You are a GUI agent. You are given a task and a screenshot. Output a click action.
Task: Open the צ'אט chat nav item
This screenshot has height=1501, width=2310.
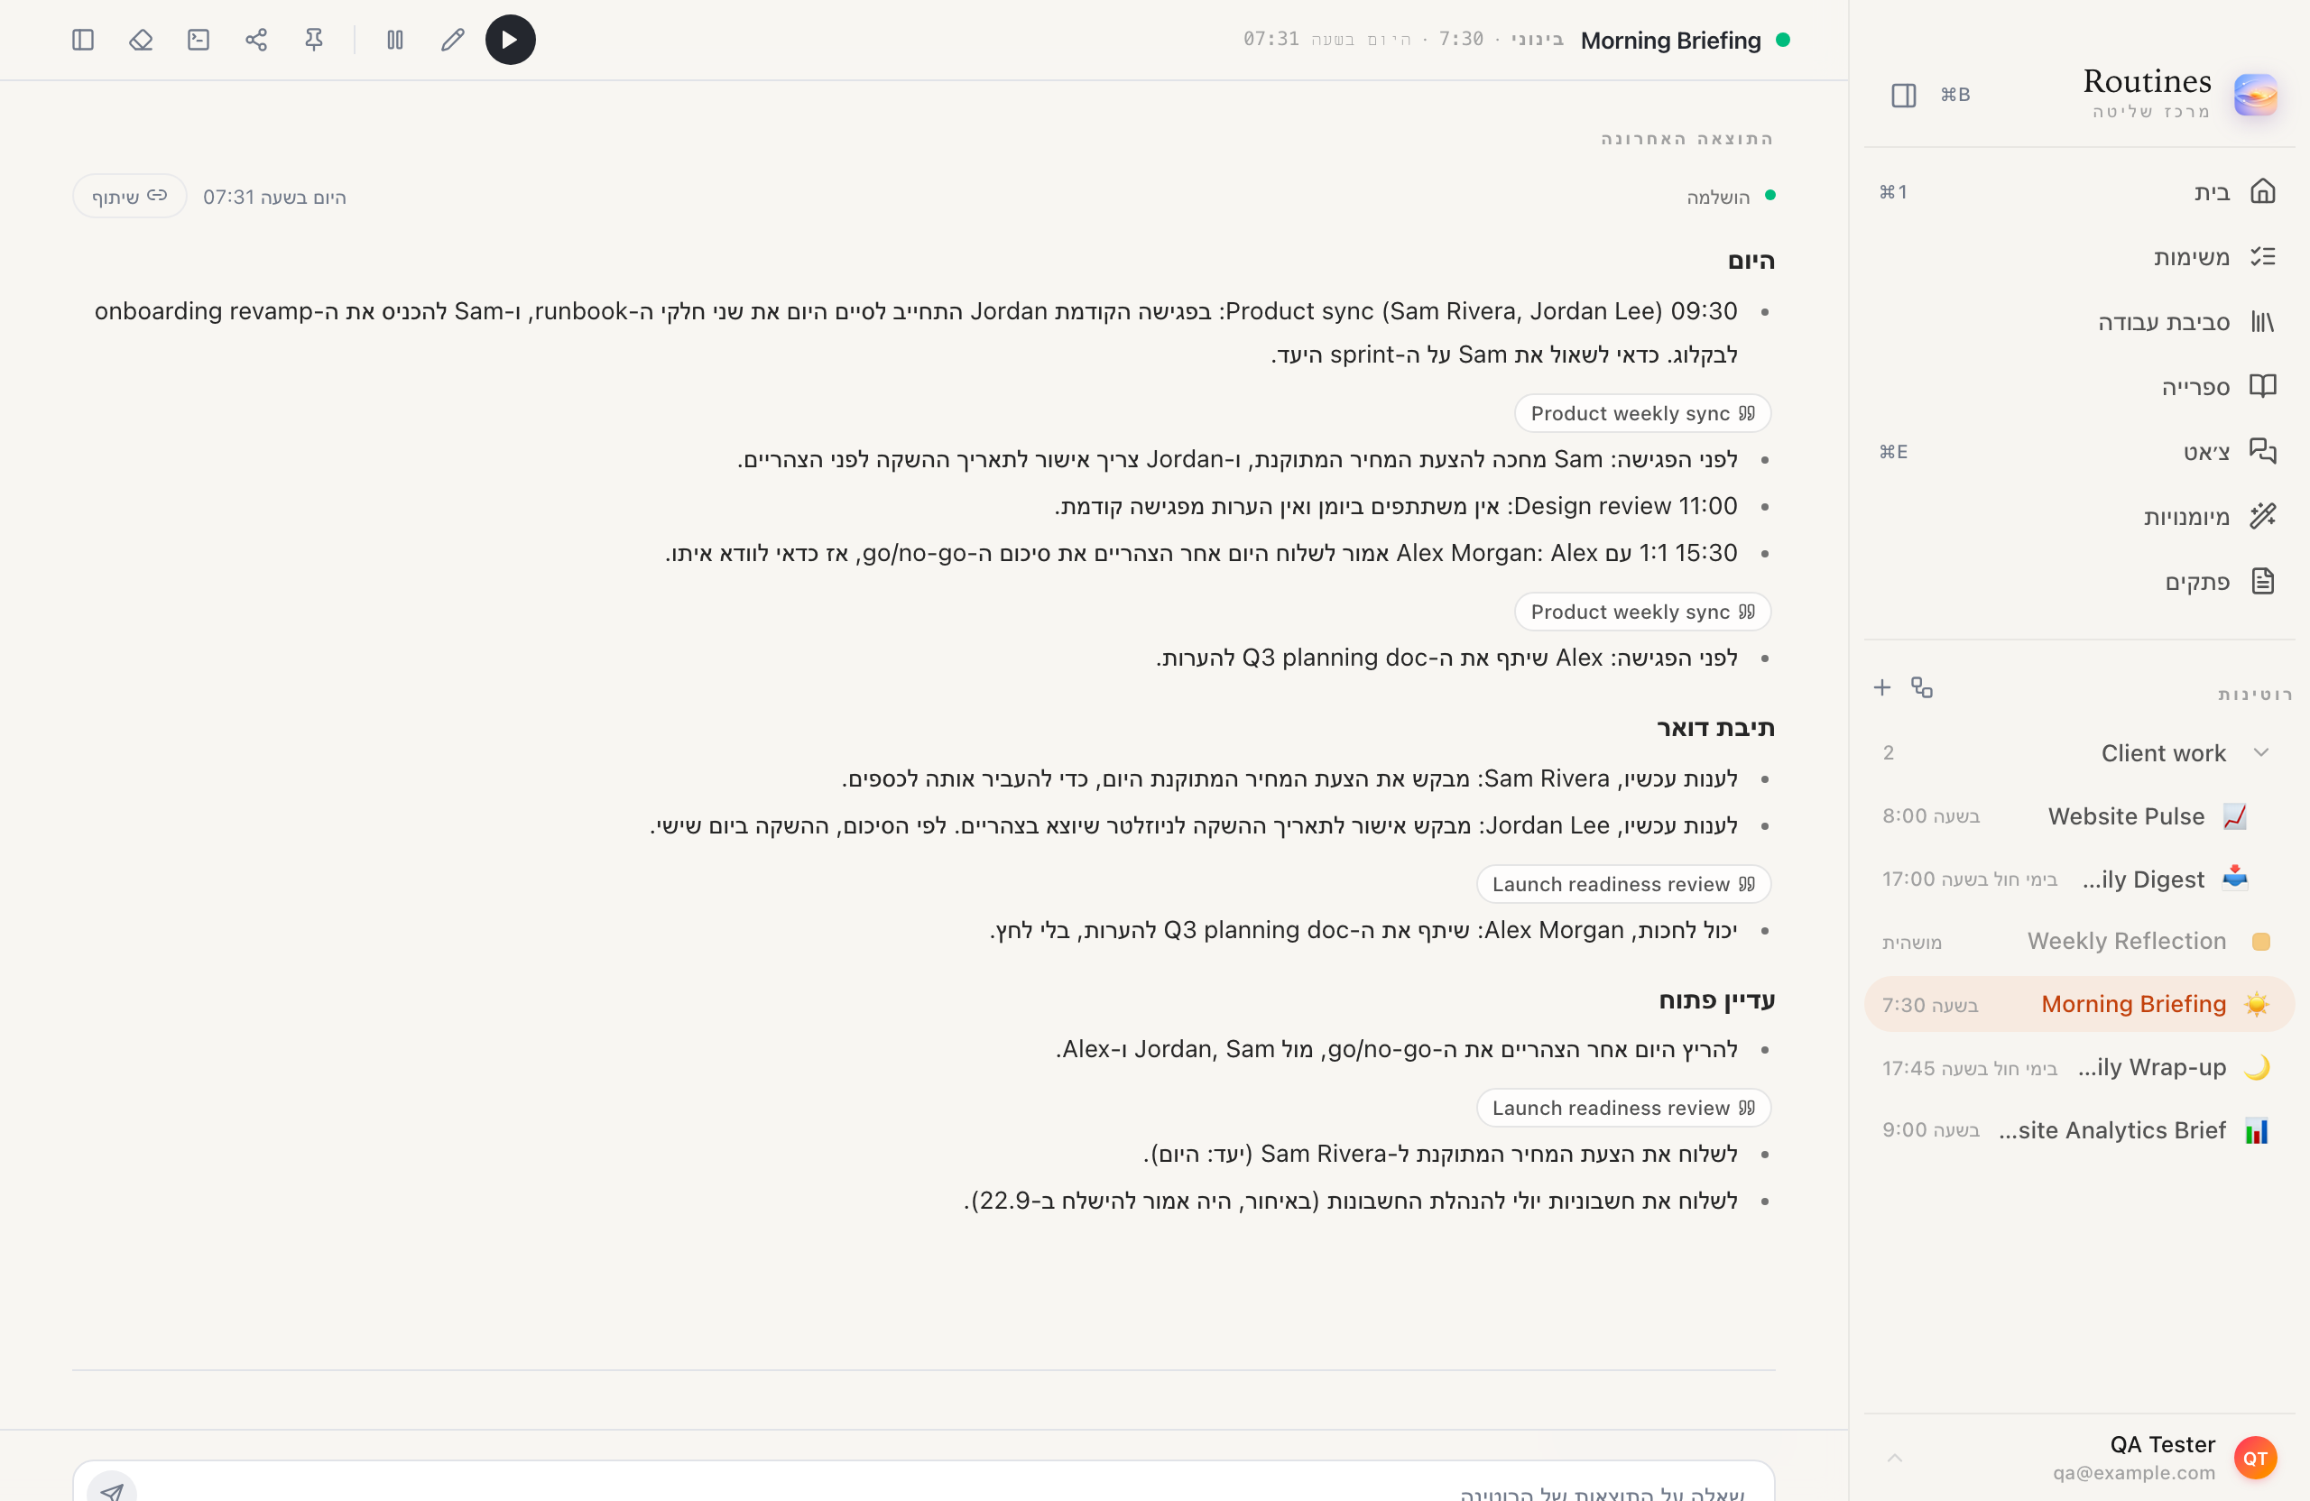[x=2079, y=451]
